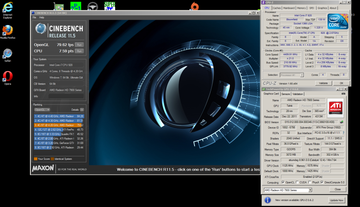Viewport: 360px width, 207px height.
Task: Open the Cinebench File menu
Action: coord(34,17)
